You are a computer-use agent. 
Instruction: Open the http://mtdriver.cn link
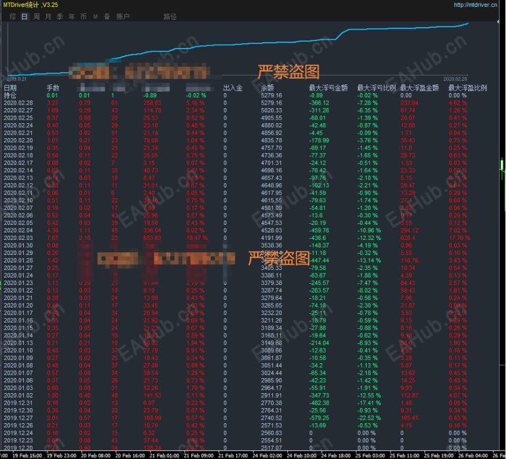coord(475,5)
